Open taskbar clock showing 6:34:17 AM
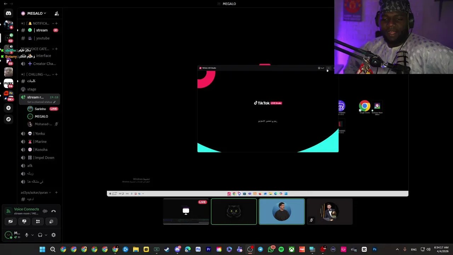Screen dimensions: 453x255 441,249
